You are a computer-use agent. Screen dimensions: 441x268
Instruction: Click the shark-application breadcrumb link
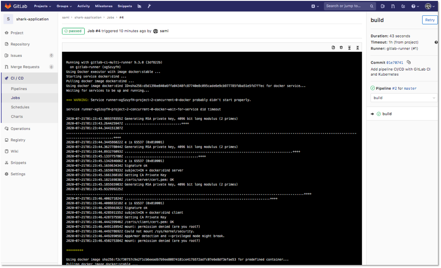tap(88, 18)
